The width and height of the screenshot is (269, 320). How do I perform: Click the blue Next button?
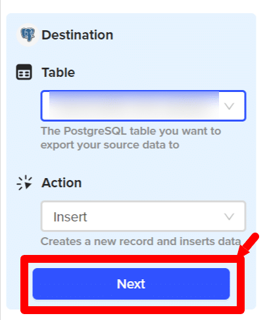pos(131,284)
